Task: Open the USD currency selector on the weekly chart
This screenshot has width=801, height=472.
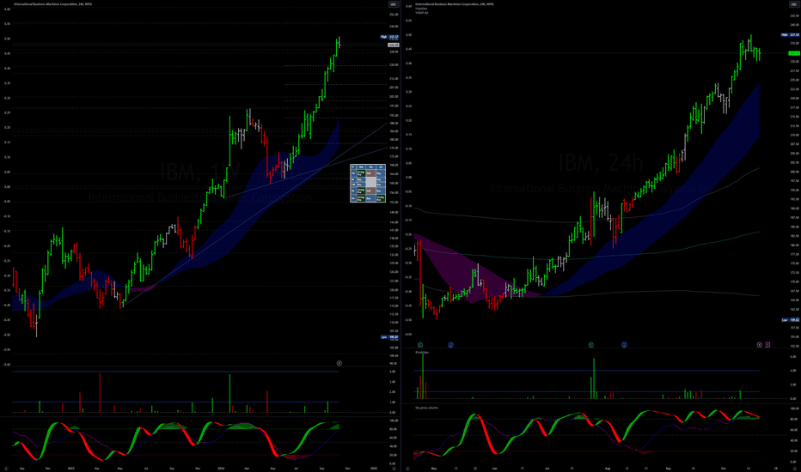Action: pyautogui.click(x=394, y=4)
